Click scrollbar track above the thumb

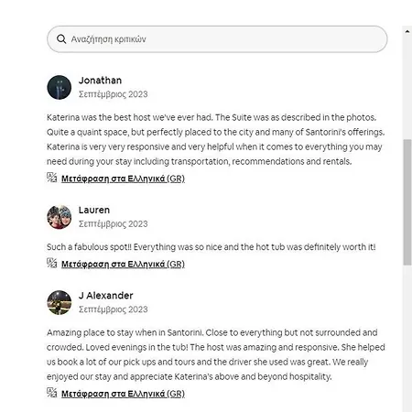pos(407,87)
